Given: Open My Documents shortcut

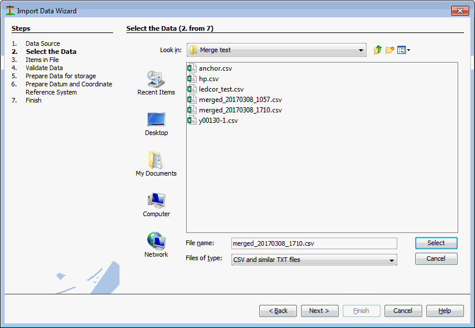Looking at the screenshot, I should (x=156, y=163).
